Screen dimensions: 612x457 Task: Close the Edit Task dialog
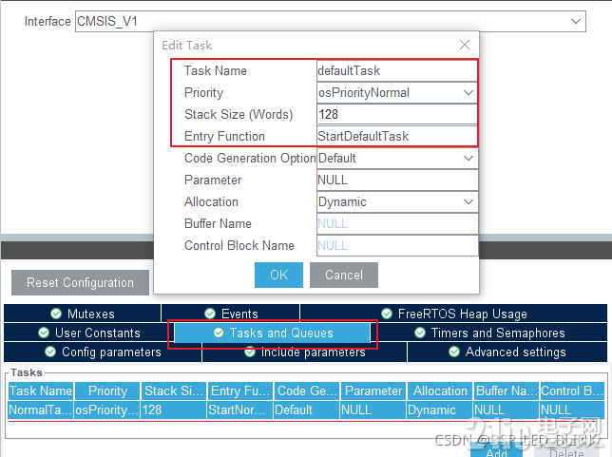tap(465, 45)
